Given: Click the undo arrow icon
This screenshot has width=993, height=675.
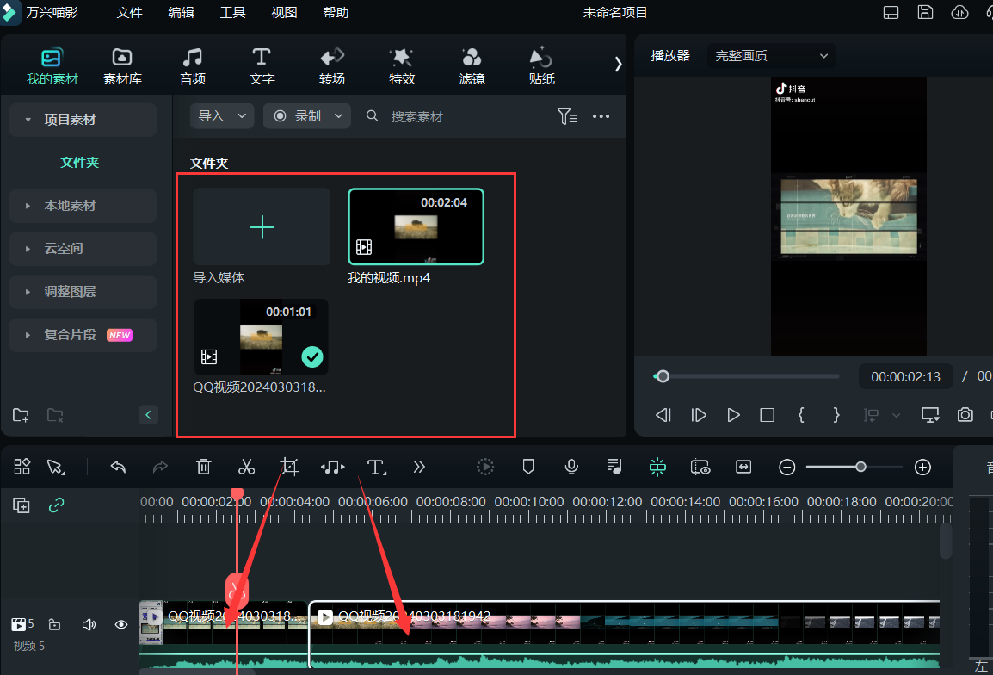Looking at the screenshot, I should point(118,467).
